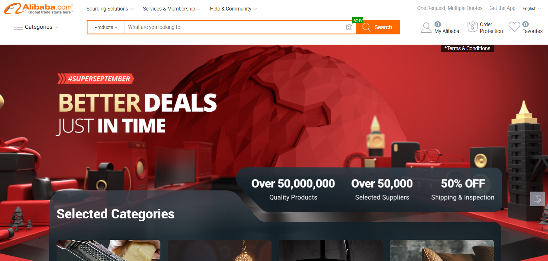Open Order Protection shield icon
Screen dimensions: 548x261
click(472, 27)
